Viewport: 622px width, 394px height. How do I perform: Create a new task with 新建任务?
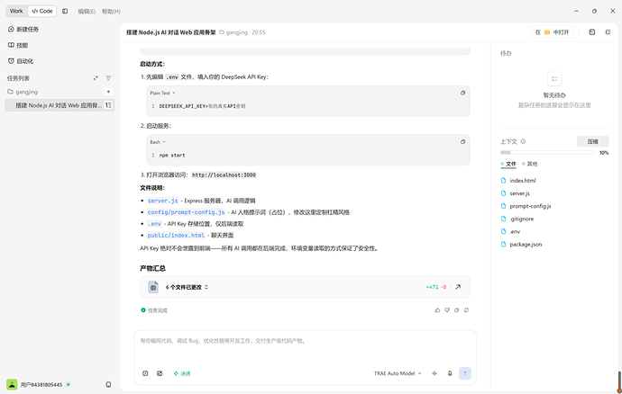tap(23, 30)
